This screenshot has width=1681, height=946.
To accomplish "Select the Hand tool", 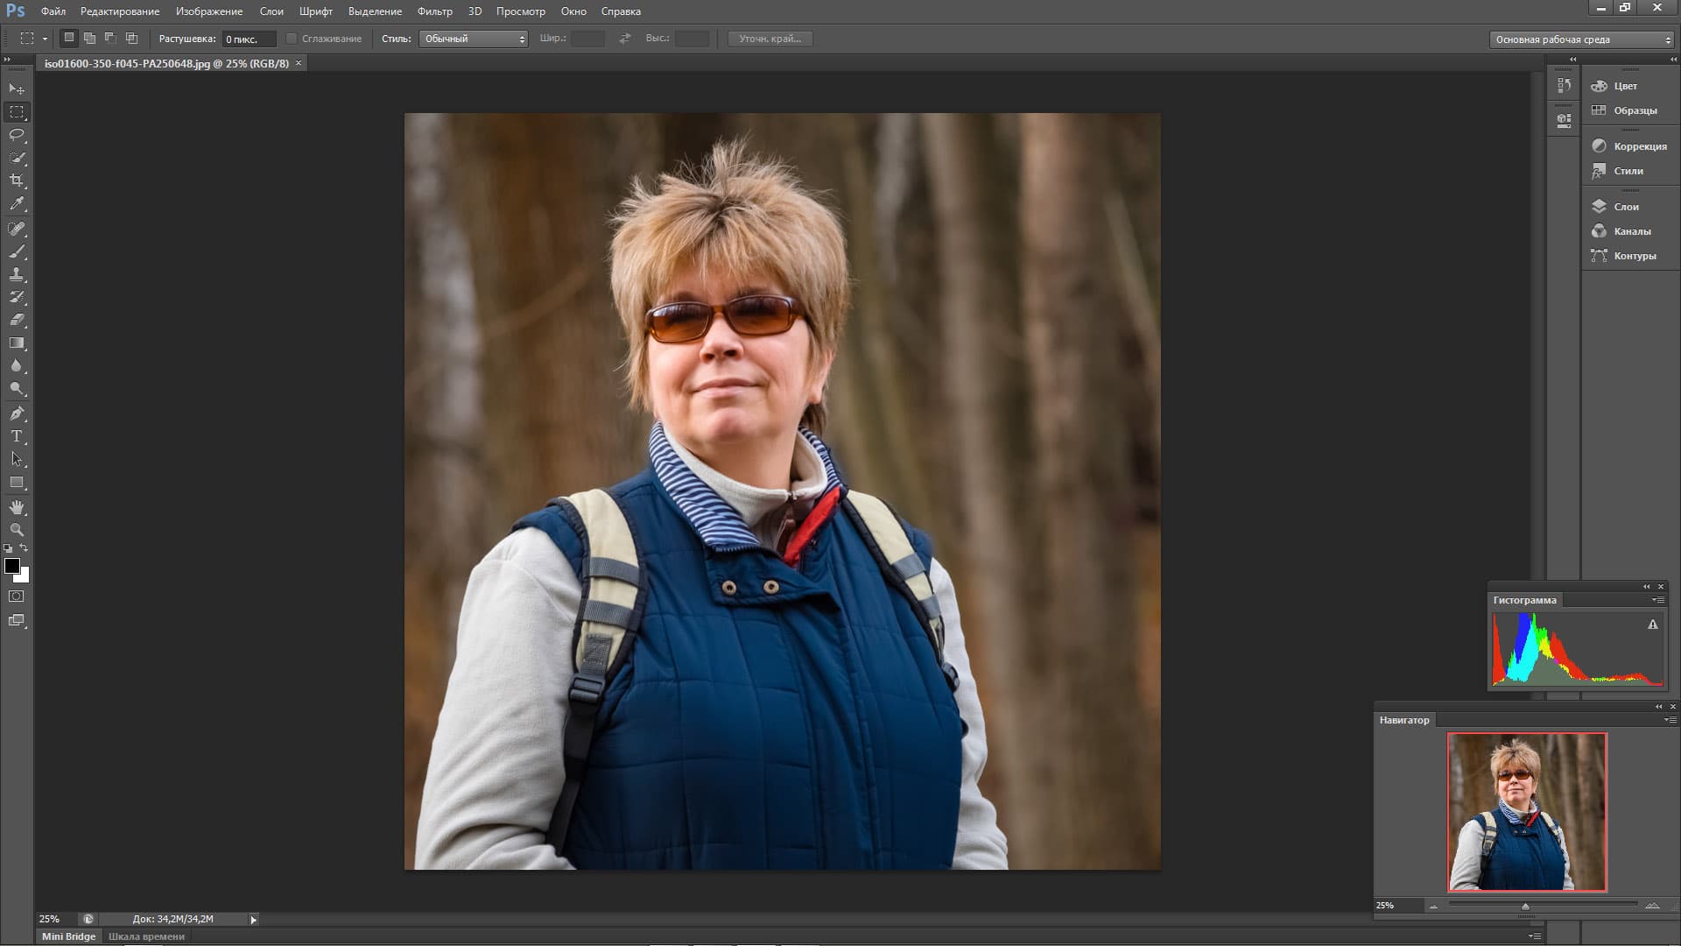I will (17, 507).
